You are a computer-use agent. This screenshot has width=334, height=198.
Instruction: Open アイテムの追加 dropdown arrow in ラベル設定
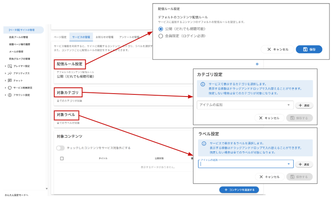coord(288,164)
